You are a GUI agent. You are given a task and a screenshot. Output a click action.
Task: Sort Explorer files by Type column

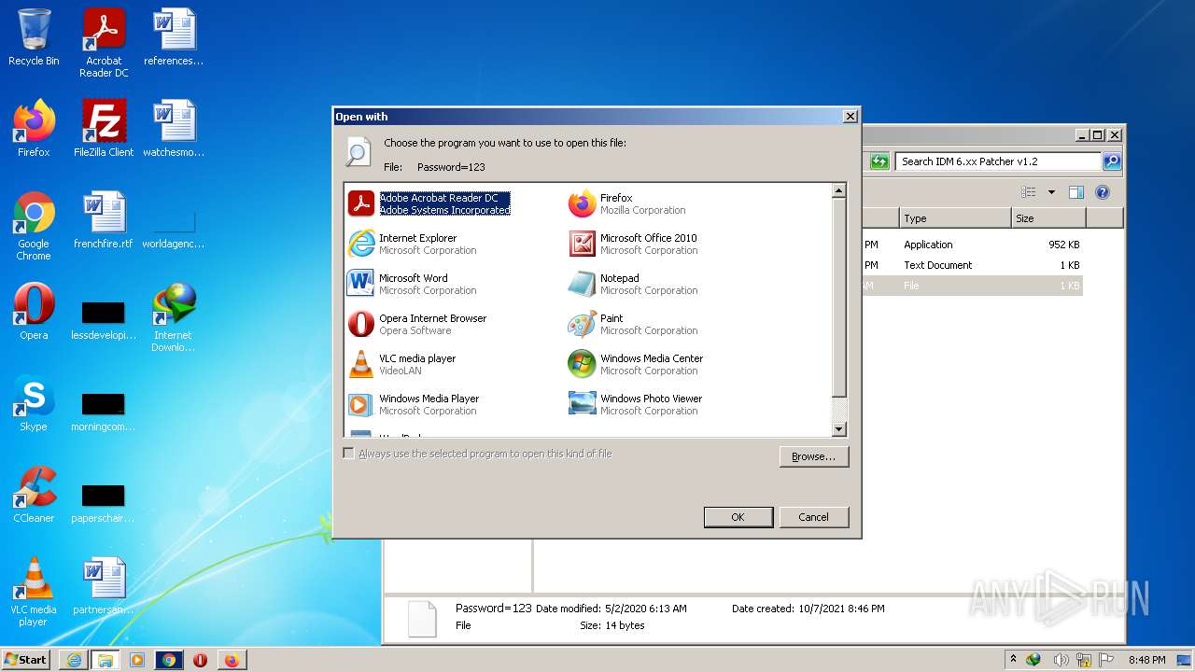tap(954, 218)
